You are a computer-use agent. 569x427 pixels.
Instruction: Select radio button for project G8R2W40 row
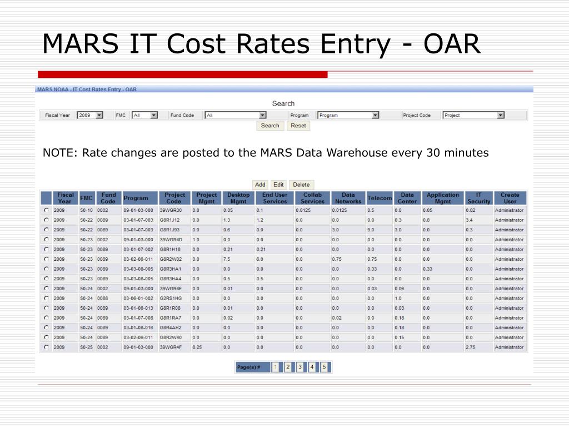coord(47,337)
